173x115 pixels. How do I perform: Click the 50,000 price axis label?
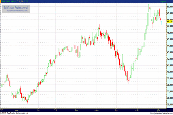coord(170,6)
